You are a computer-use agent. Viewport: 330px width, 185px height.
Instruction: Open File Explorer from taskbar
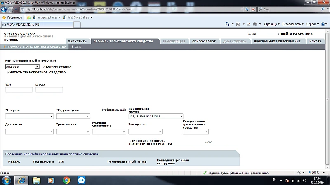[36, 180]
